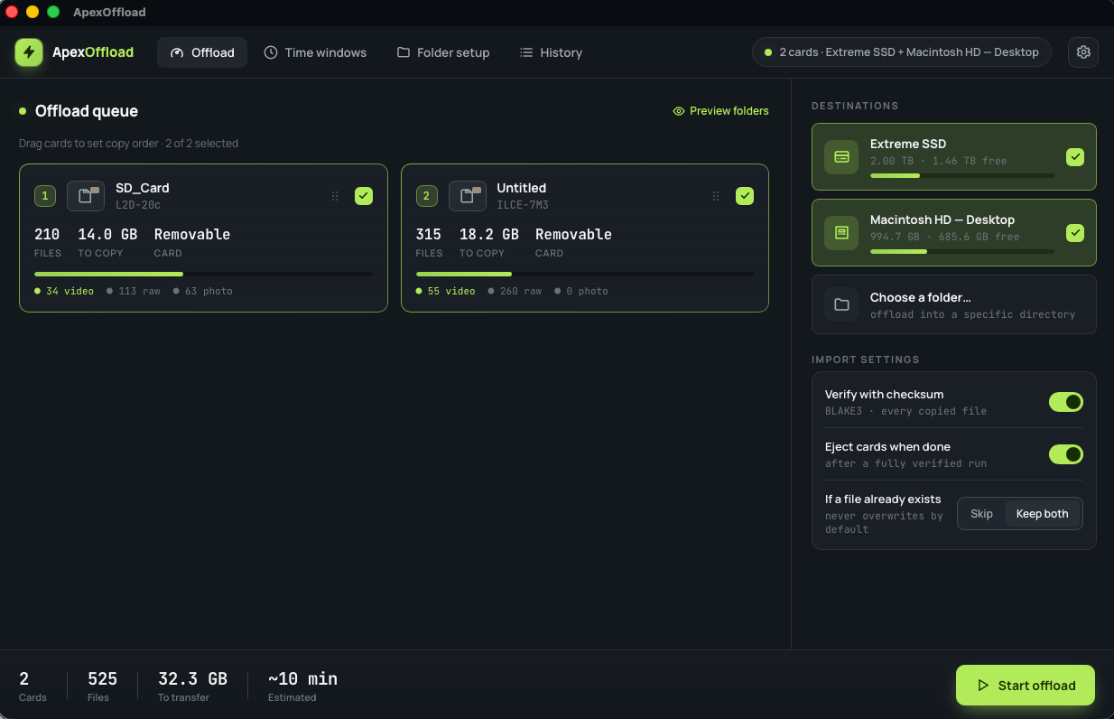The width and height of the screenshot is (1114, 719).
Task: Click the 0 photo label
Action: tap(580, 291)
